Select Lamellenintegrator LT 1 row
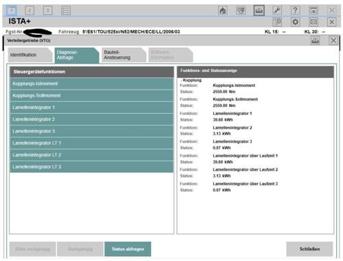The image size is (343, 261). click(x=92, y=143)
